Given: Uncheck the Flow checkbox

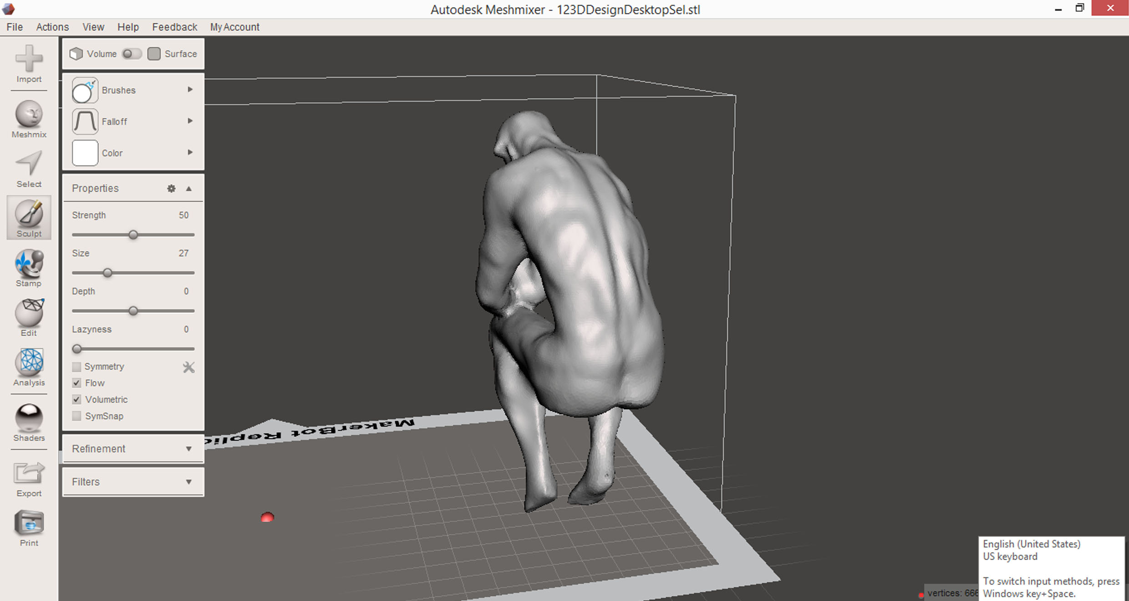Looking at the screenshot, I should coord(76,383).
